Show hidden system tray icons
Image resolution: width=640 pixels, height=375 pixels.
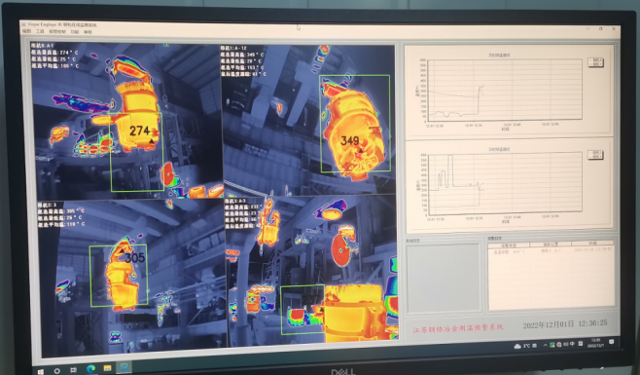click(x=545, y=345)
